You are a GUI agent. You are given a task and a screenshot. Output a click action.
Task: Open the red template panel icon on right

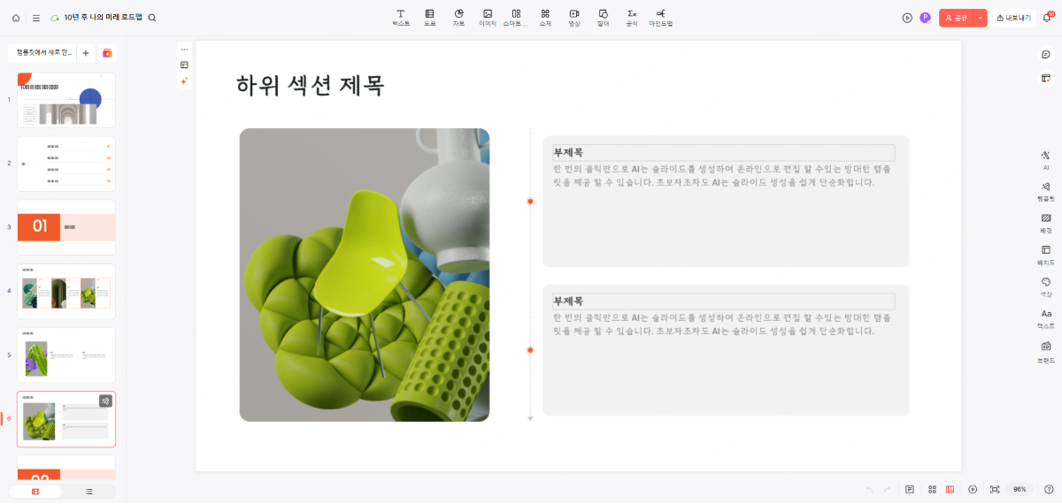1045,78
